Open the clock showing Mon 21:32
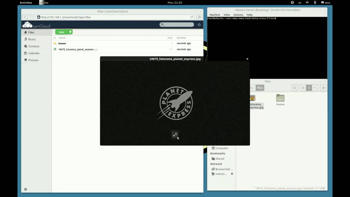The width and height of the screenshot is (350, 197). click(x=175, y=2)
